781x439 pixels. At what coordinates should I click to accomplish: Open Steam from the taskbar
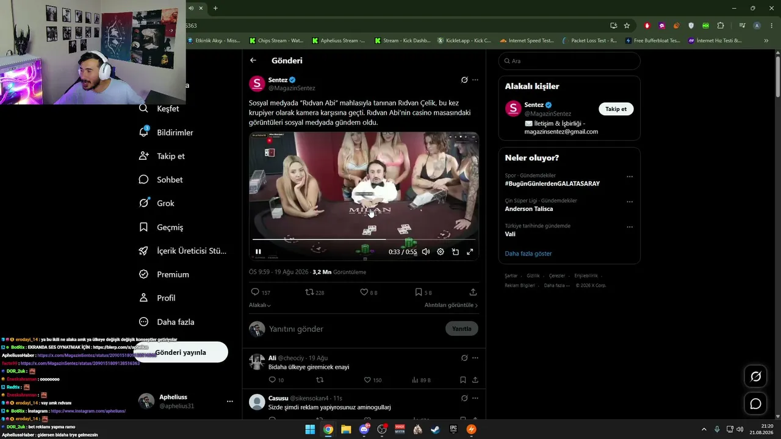435,429
